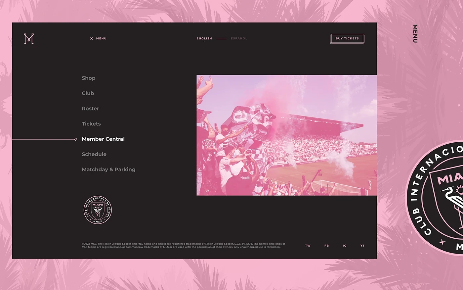Image resolution: width=463 pixels, height=290 pixels.
Task: Close the menu with the X icon
Action: pos(92,39)
